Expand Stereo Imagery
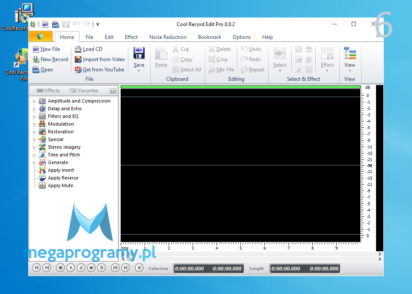This screenshot has height=294, width=412. click(x=34, y=147)
